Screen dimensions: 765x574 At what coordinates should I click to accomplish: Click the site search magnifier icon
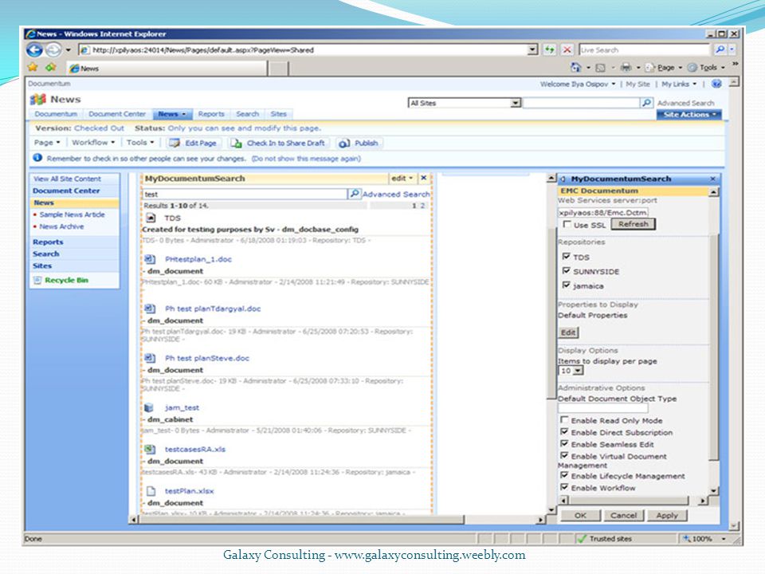[646, 103]
